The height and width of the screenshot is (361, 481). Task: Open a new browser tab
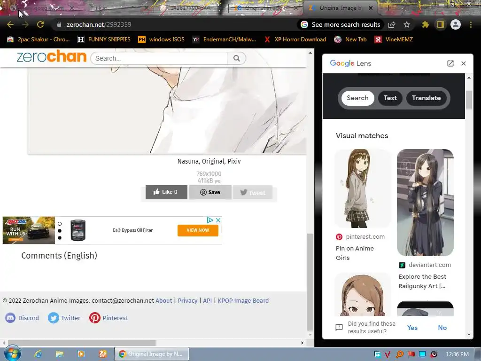388,8
